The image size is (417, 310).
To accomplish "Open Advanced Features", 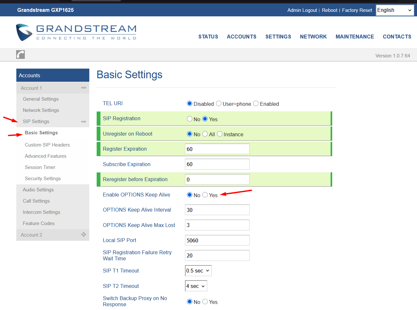I will click(x=45, y=156).
